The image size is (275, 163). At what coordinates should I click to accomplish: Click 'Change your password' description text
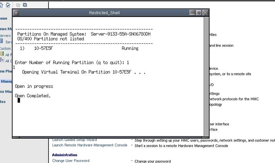(153, 161)
